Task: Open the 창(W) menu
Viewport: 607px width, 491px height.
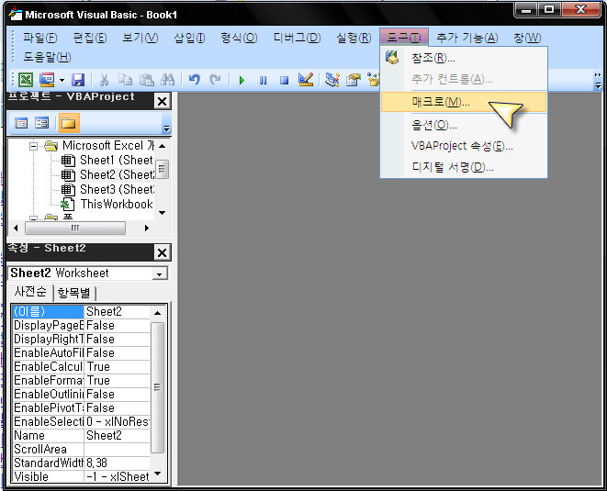Action: pyautogui.click(x=527, y=38)
